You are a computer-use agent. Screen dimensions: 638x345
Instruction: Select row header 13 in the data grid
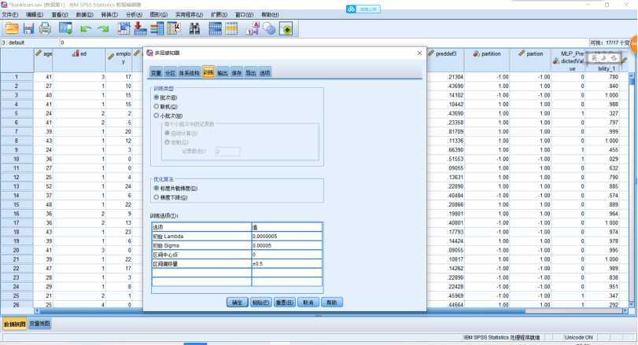(x=17, y=186)
